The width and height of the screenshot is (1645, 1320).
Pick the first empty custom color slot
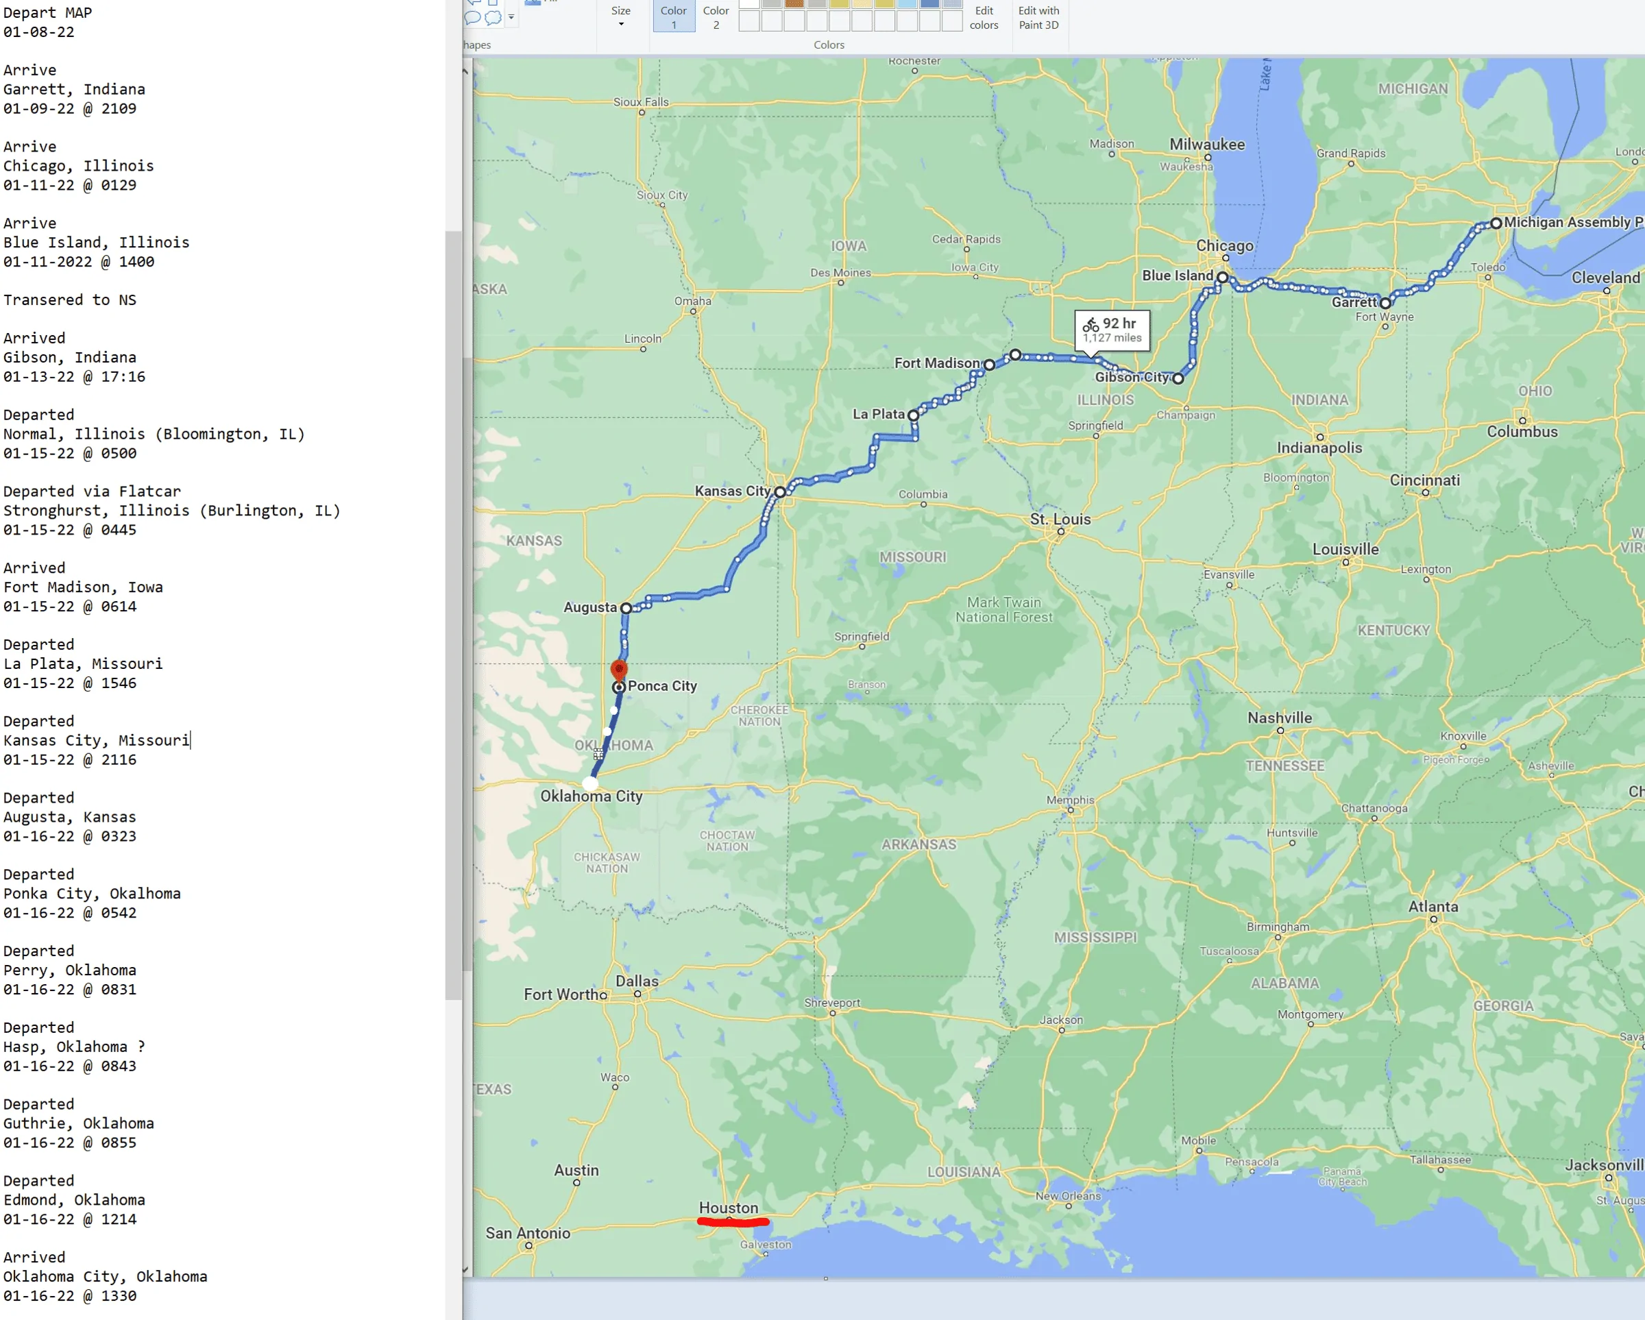(x=749, y=21)
